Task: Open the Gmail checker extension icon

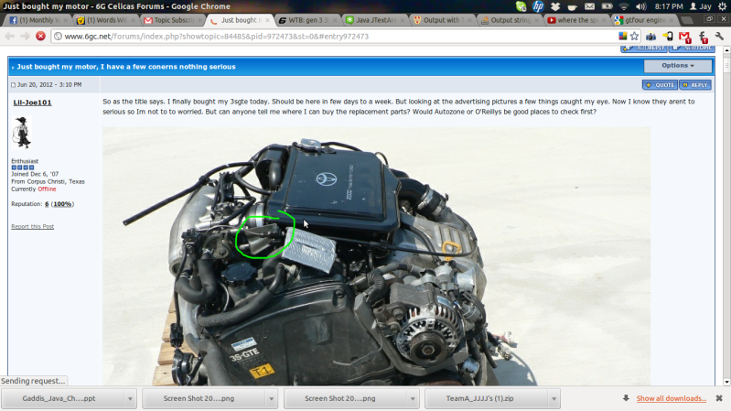Action: (x=685, y=36)
